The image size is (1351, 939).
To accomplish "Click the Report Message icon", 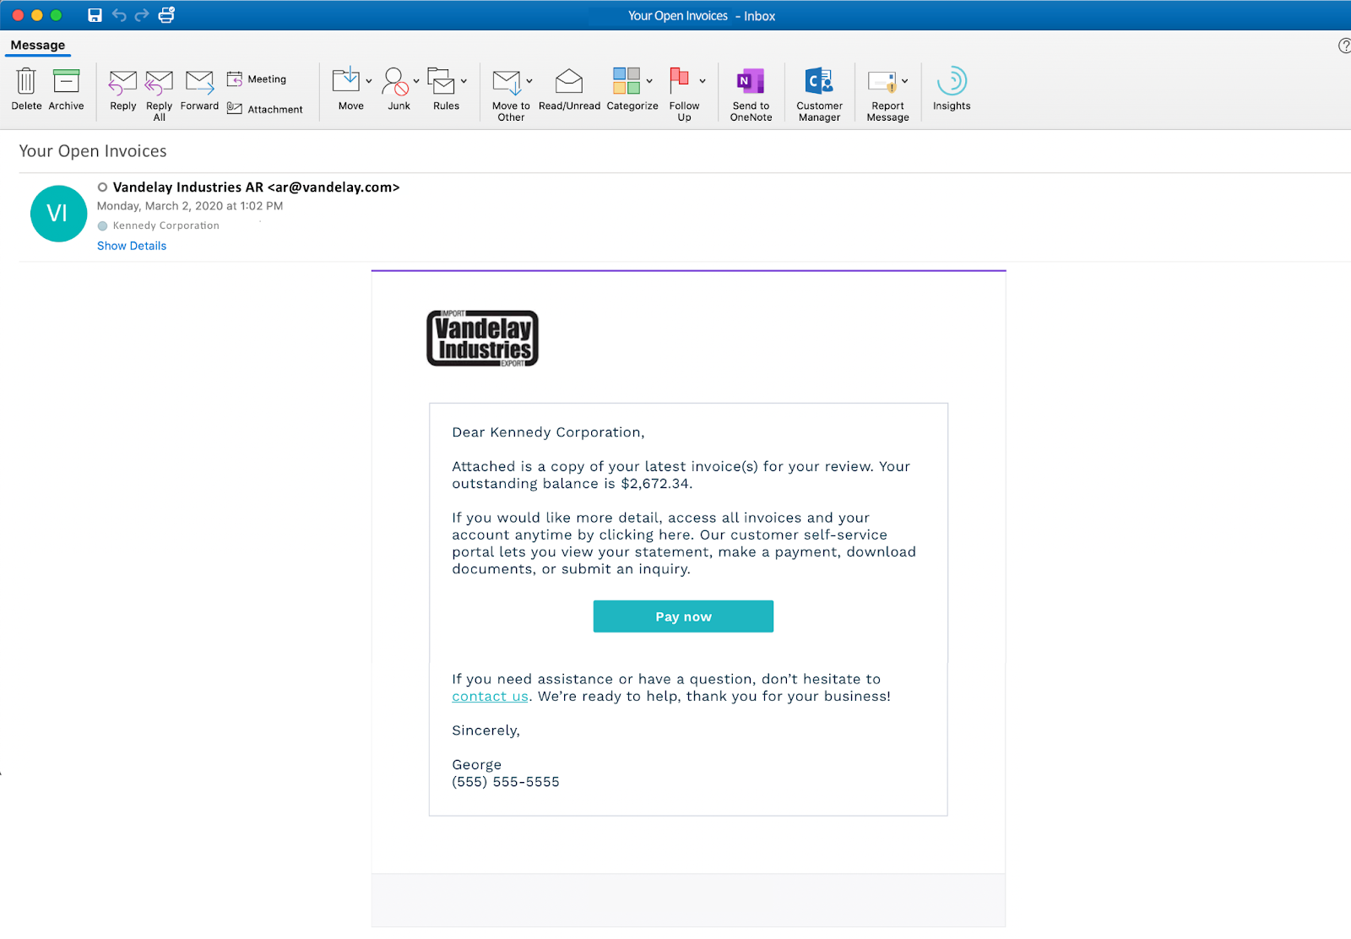I will [882, 81].
